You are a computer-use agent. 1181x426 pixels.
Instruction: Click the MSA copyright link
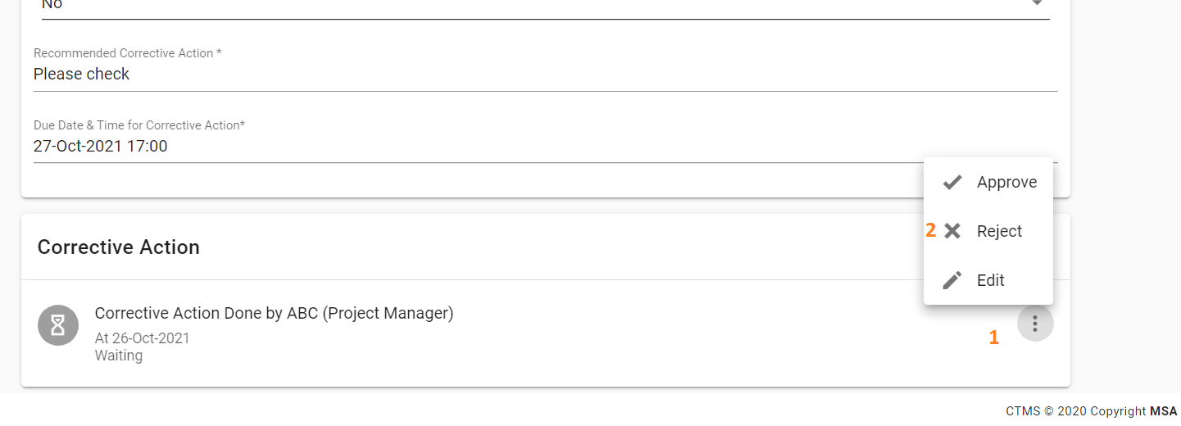coord(1163,411)
